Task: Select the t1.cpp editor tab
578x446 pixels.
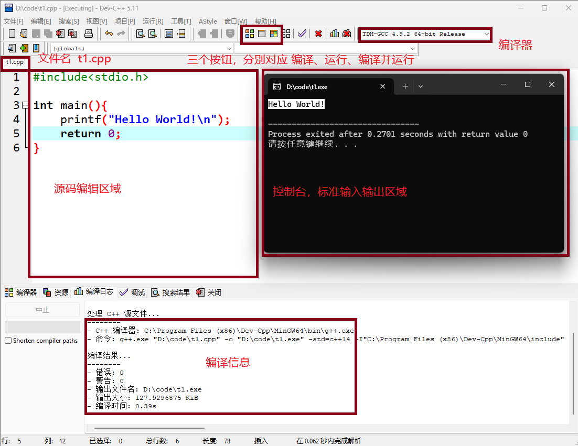Action: click(14, 62)
